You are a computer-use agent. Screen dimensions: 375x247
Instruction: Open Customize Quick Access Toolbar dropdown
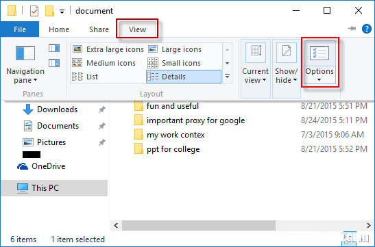coord(62,11)
